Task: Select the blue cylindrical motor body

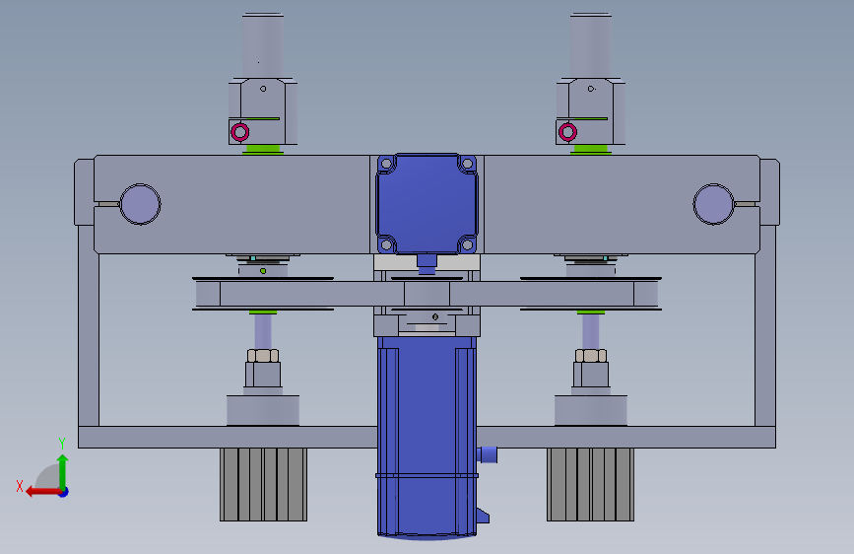Action: click(x=427, y=437)
